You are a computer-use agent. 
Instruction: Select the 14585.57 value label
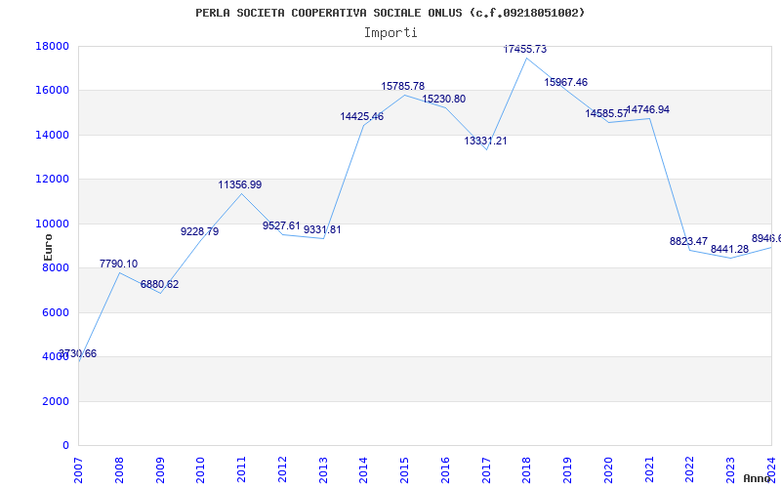coord(606,113)
